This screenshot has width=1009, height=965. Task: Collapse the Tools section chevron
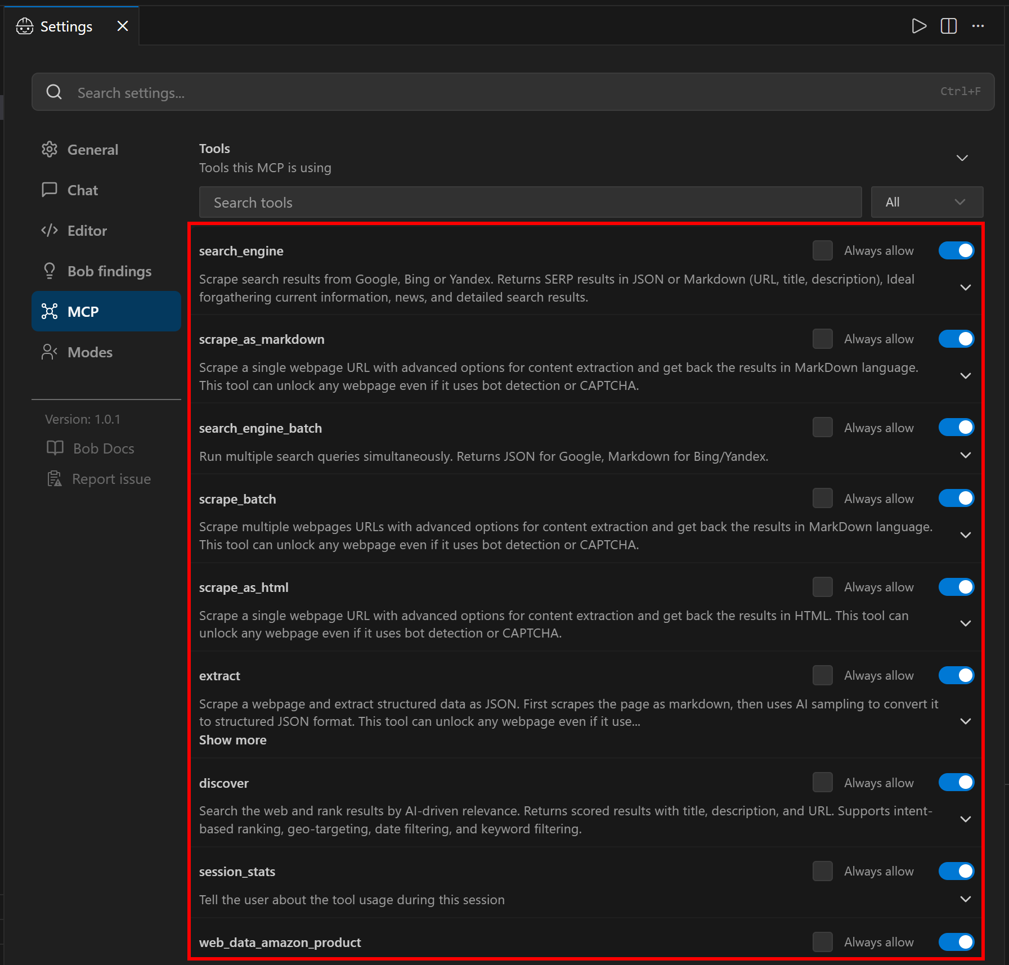[x=962, y=158]
